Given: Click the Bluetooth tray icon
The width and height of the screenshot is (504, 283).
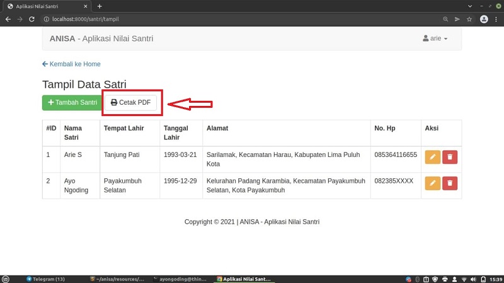Looking at the screenshot, I should coord(417,279).
